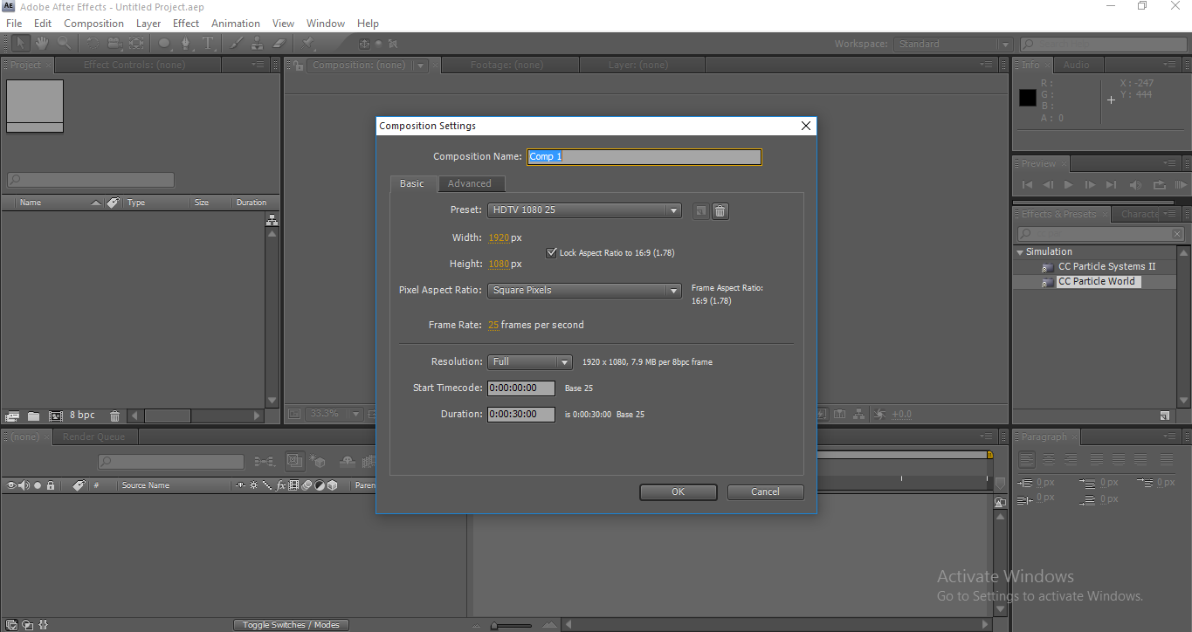Cancel the Composition Settings dialog
The height and width of the screenshot is (632, 1192).
coord(765,491)
